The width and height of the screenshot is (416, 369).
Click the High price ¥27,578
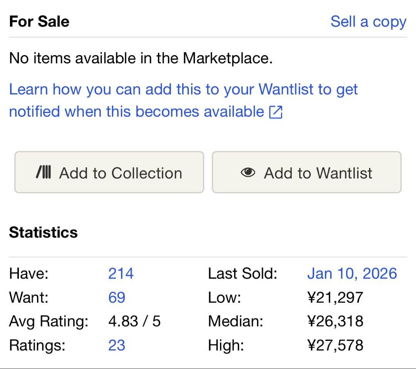point(335,345)
